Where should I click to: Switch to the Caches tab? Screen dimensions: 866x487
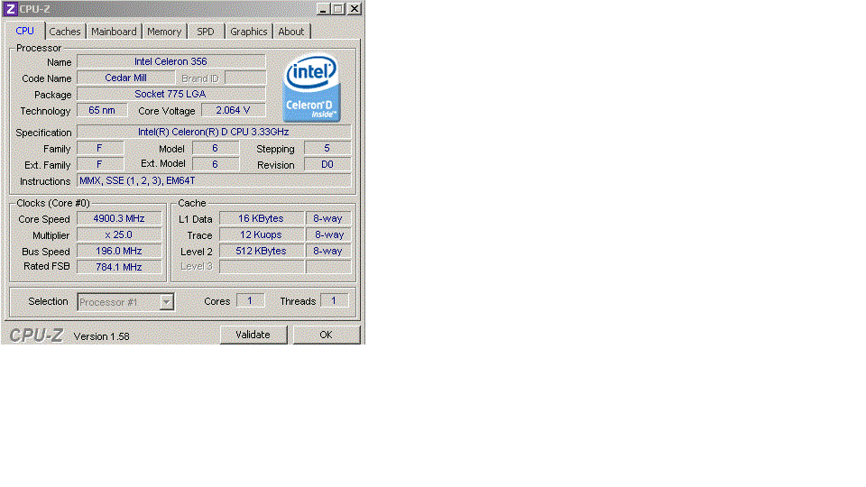coord(65,32)
